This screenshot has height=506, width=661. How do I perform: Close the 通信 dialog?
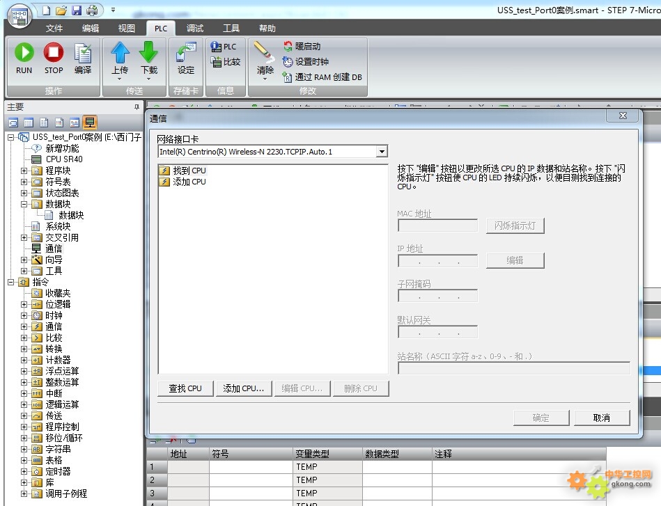(623, 116)
